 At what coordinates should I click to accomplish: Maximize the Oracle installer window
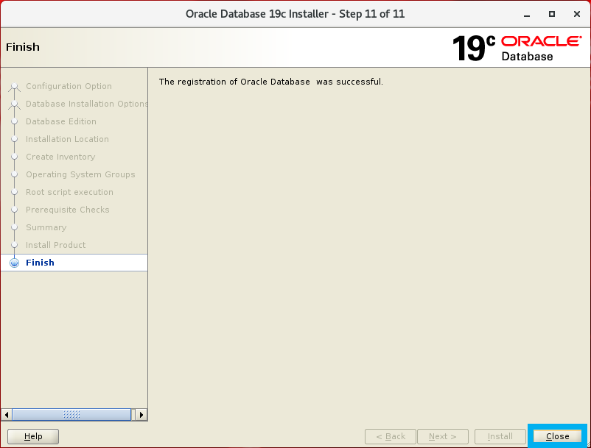pos(552,14)
